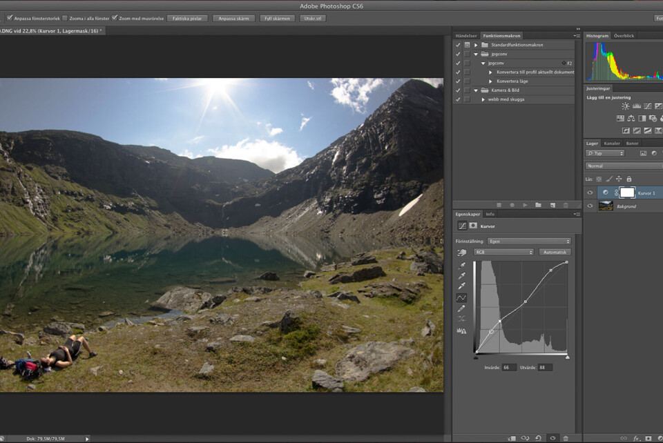Viewport: 663px width, 443px height.
Task: Click the Invärde input field
Action: click(510, 367)
